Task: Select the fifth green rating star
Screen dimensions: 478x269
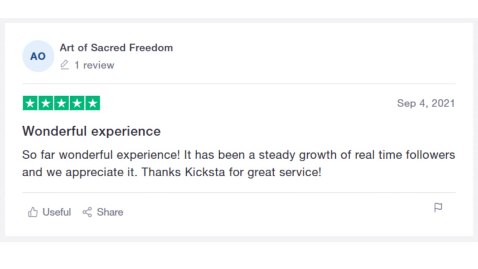Action: (x=93, y=103)
